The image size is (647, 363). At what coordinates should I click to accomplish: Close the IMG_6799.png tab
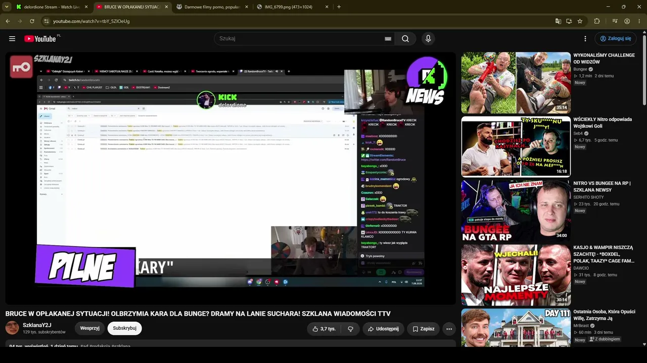point(327,7)
